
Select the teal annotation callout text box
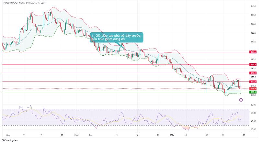click(117, 37)
